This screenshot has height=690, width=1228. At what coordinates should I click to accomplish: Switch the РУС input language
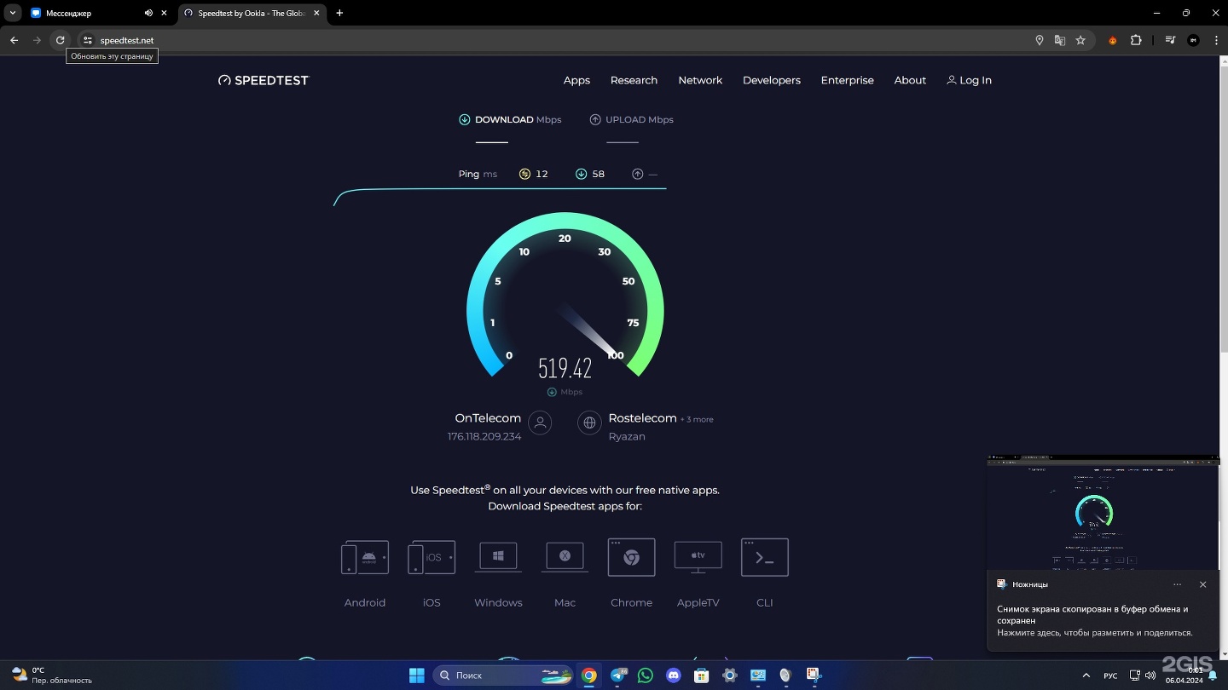click(x=1110, y=676)
